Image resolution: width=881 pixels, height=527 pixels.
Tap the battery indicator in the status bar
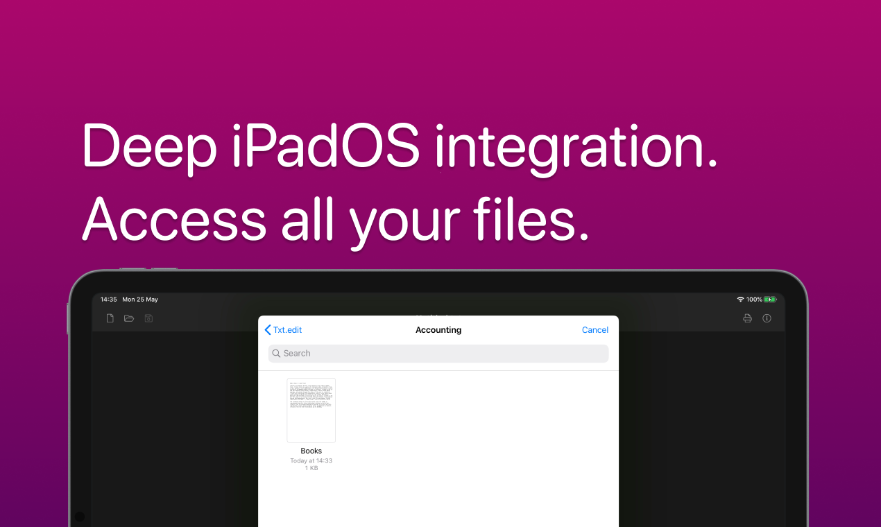tap(770, 300)
